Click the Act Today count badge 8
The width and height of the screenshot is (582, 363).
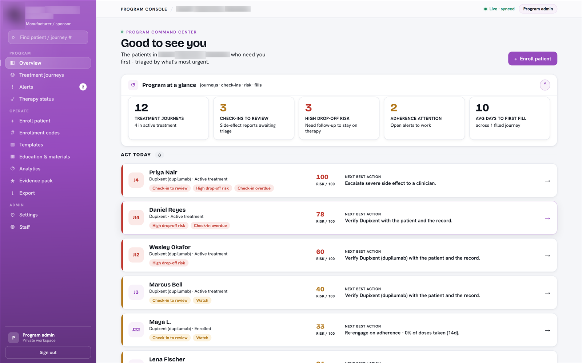(x=159, y=155)
